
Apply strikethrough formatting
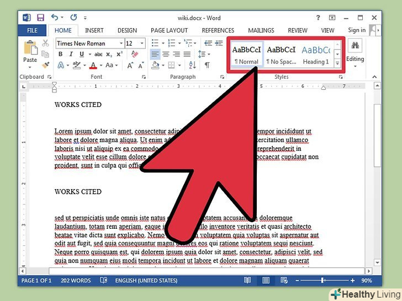click(98, 54)
